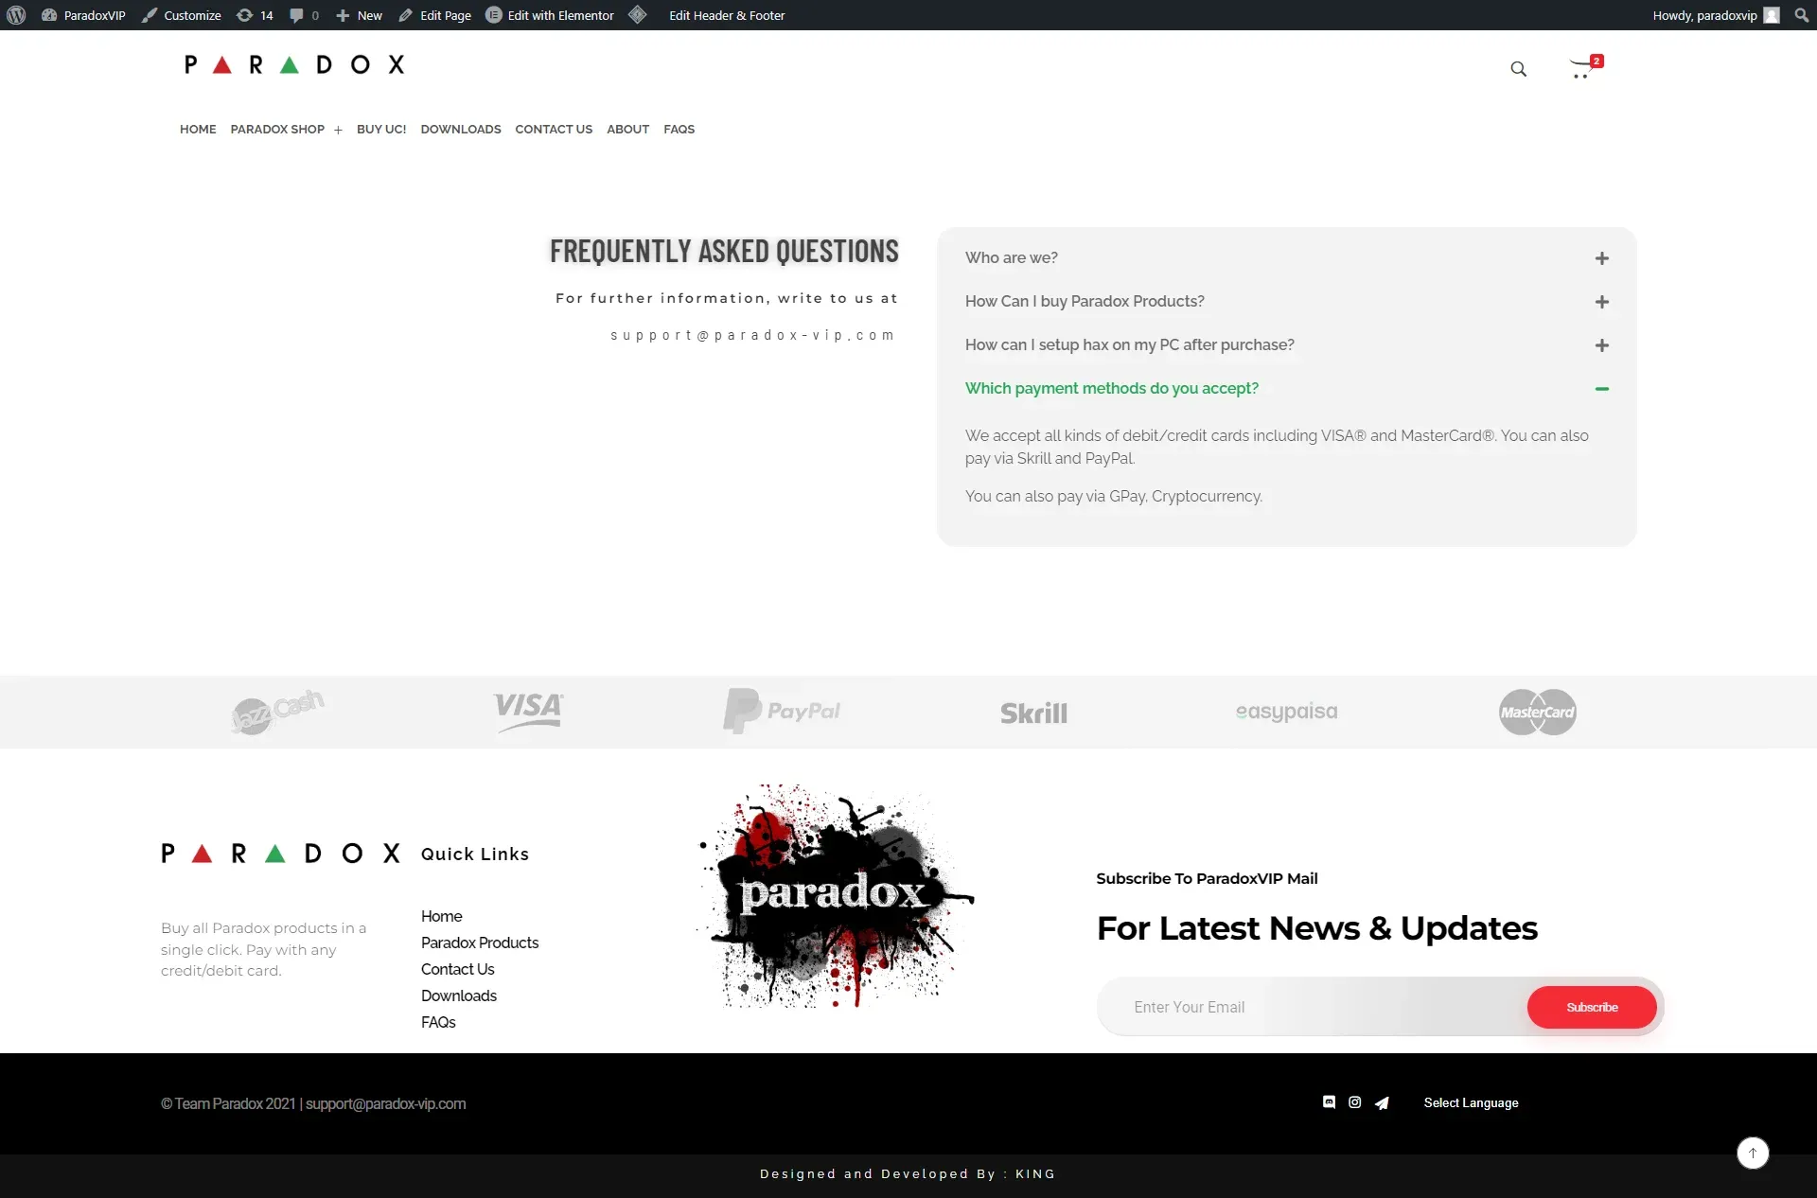1817x1198 pixels.
Task: Open the Instagram footer icon
Action: click(x=1355, y=1102)
